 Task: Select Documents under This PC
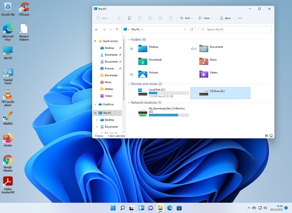click(x=111, y=127)
